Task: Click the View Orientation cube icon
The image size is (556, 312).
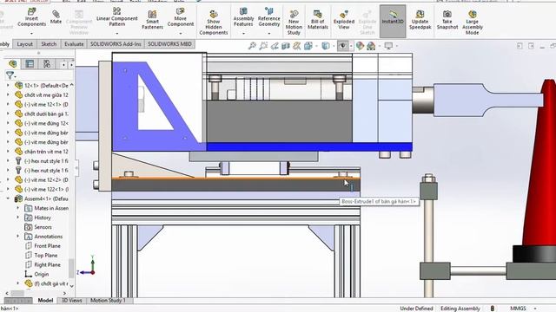Action: 308,46
